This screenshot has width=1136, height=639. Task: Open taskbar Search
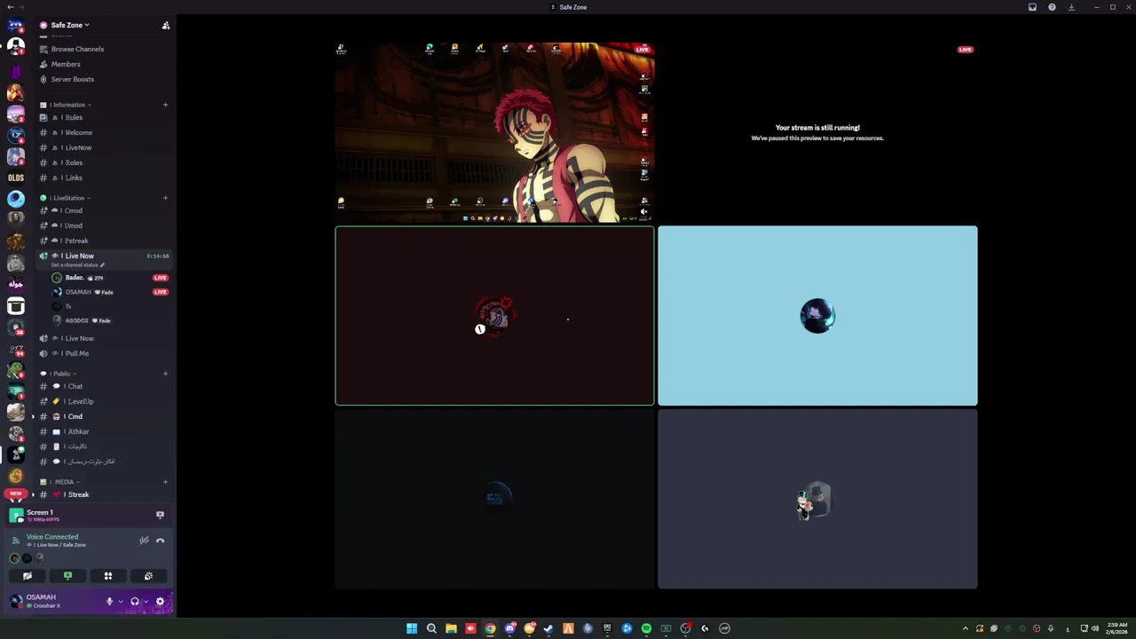431,628
